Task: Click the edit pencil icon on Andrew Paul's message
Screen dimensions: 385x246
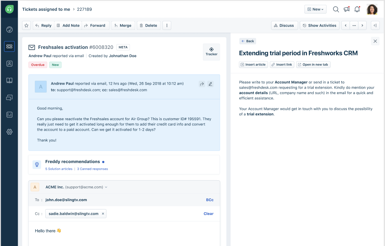Action: [x=211, y=84]
